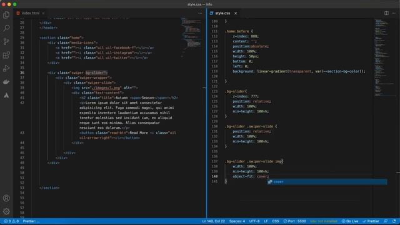The image size is (400, 225).
Task: Change the UTF-8 file encoding
Action: click(x=254, y=221)
